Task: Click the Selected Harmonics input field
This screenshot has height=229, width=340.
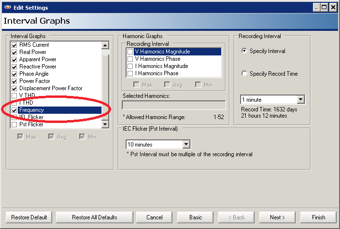Action: pos(174,105)
